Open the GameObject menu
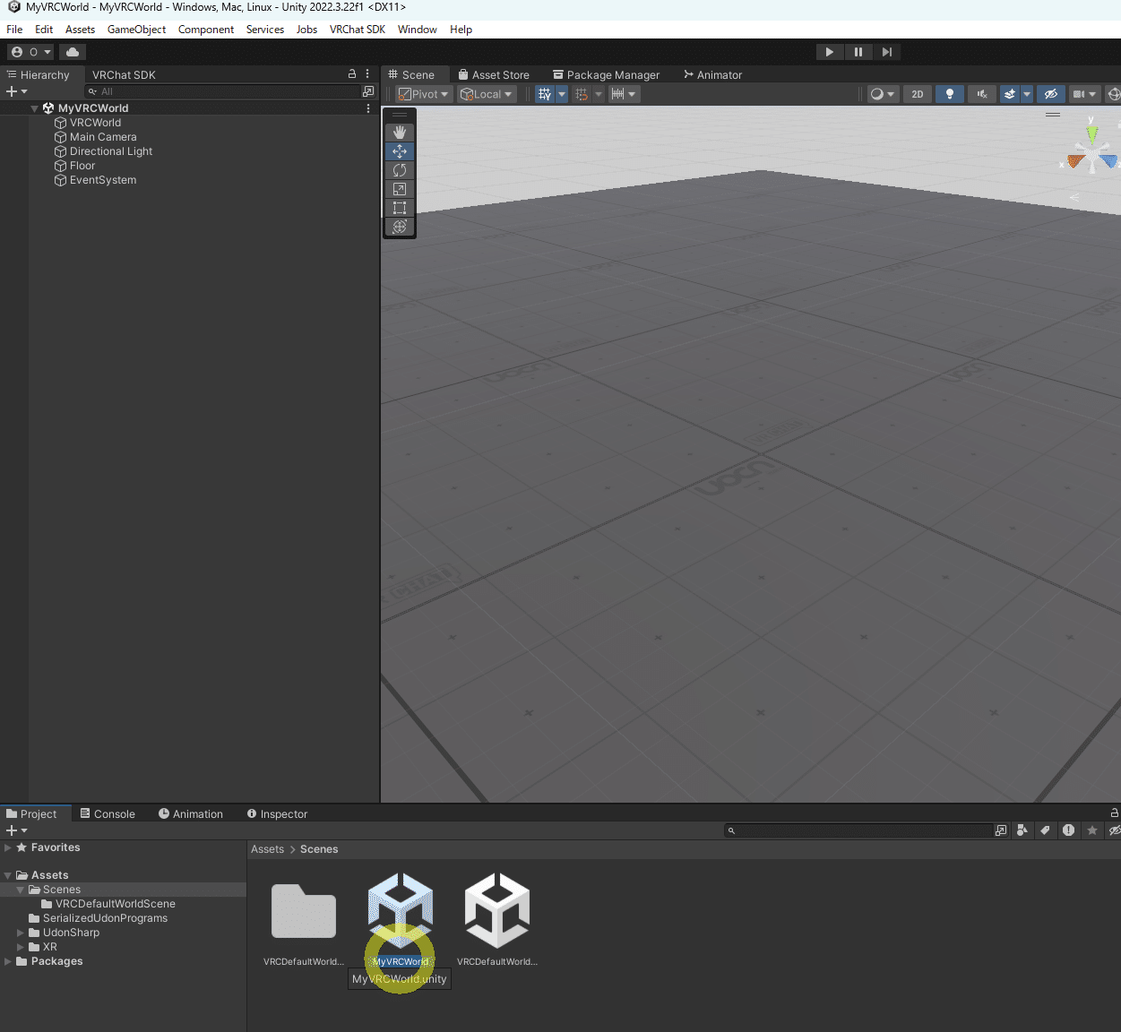The image size is (1121, 1032). 136,30
